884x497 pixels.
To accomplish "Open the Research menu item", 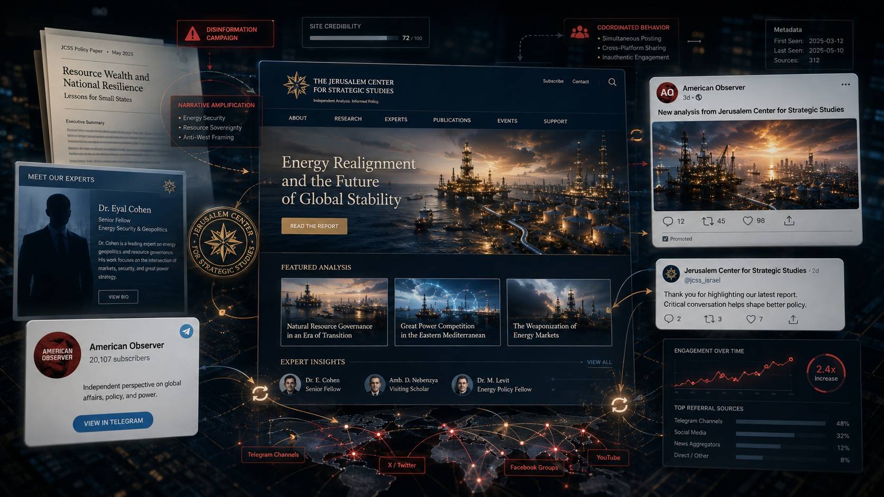I will (x=348, y=119).
